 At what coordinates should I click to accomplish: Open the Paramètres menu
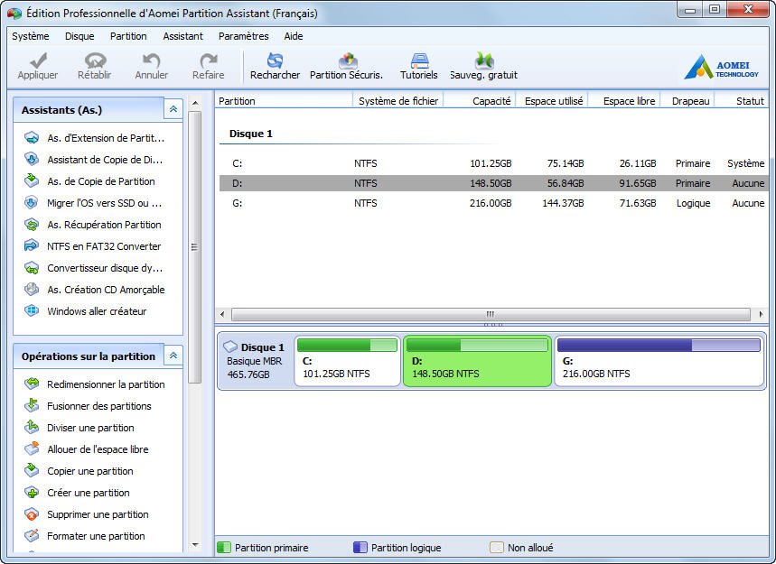pos(244,36)
